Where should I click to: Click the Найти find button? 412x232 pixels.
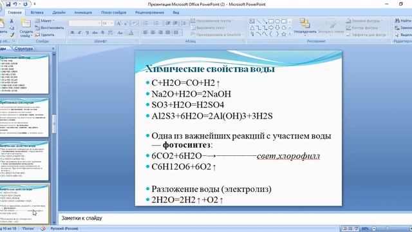click(x=403, y=21)
